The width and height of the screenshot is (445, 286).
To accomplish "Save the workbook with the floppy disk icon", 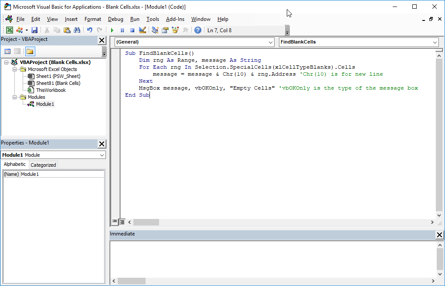I will coord(34,30).
